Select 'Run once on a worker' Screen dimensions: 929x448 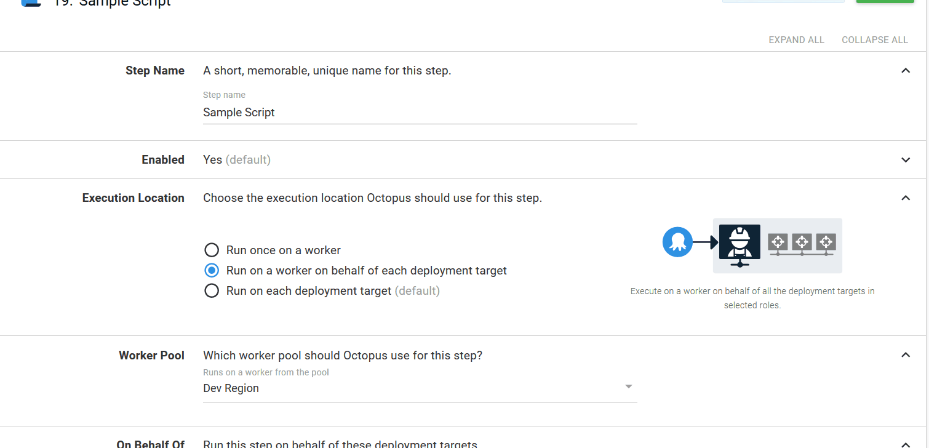point(212,250)
